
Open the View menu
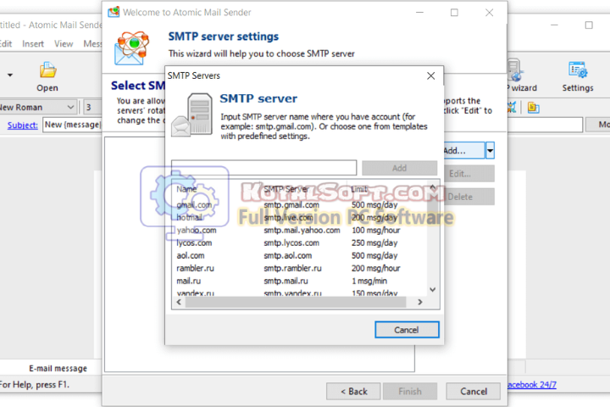(64, 43)
